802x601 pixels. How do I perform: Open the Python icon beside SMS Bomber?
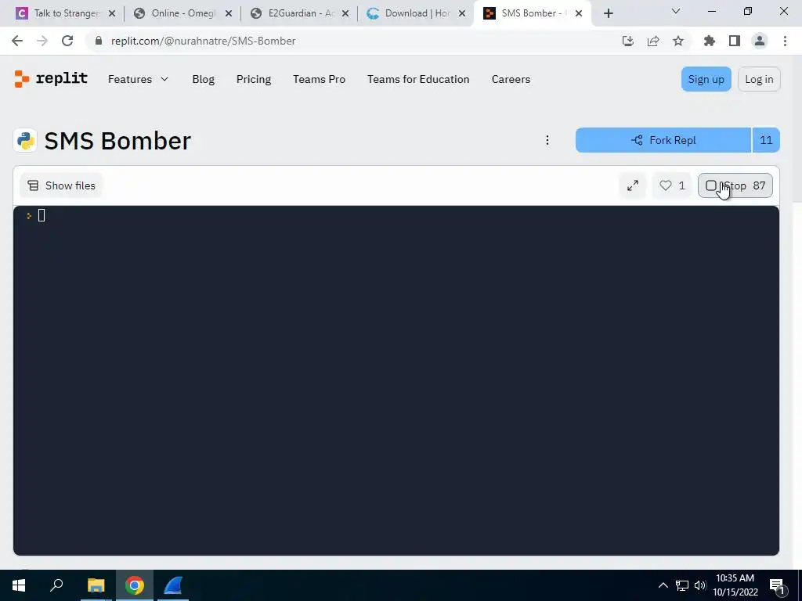[x=25, y=141]
